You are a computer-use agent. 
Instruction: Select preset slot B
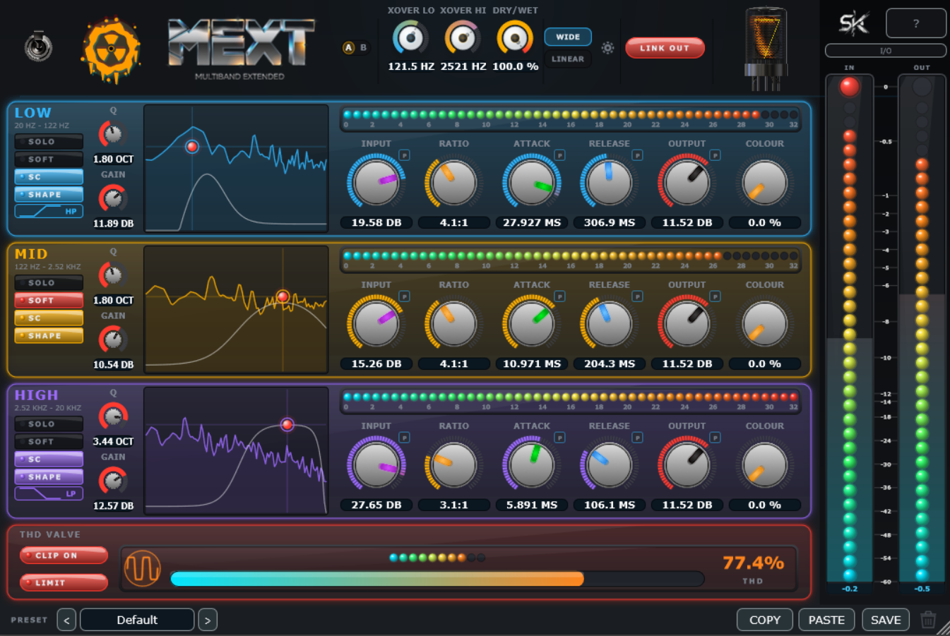[364, 48]
